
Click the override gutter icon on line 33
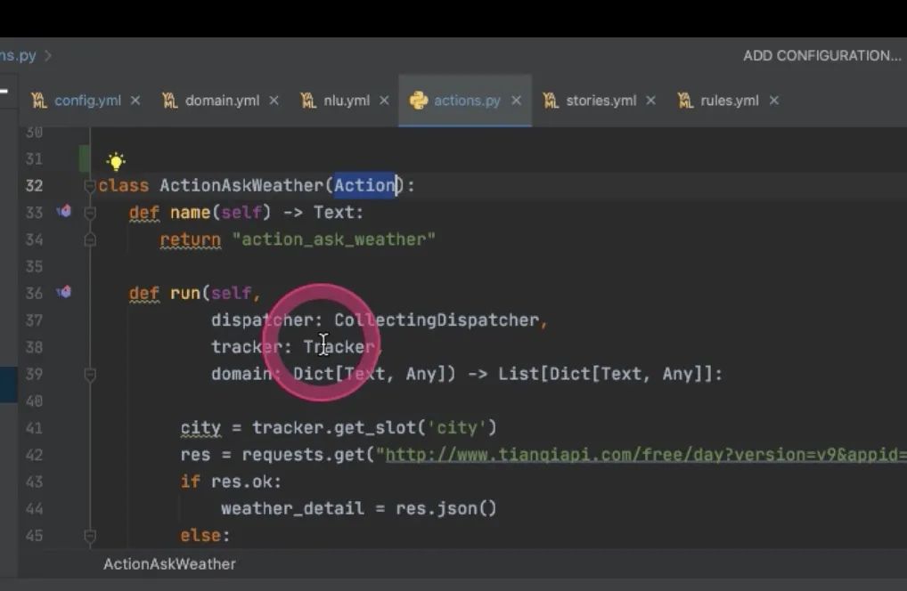coord(64,211)
